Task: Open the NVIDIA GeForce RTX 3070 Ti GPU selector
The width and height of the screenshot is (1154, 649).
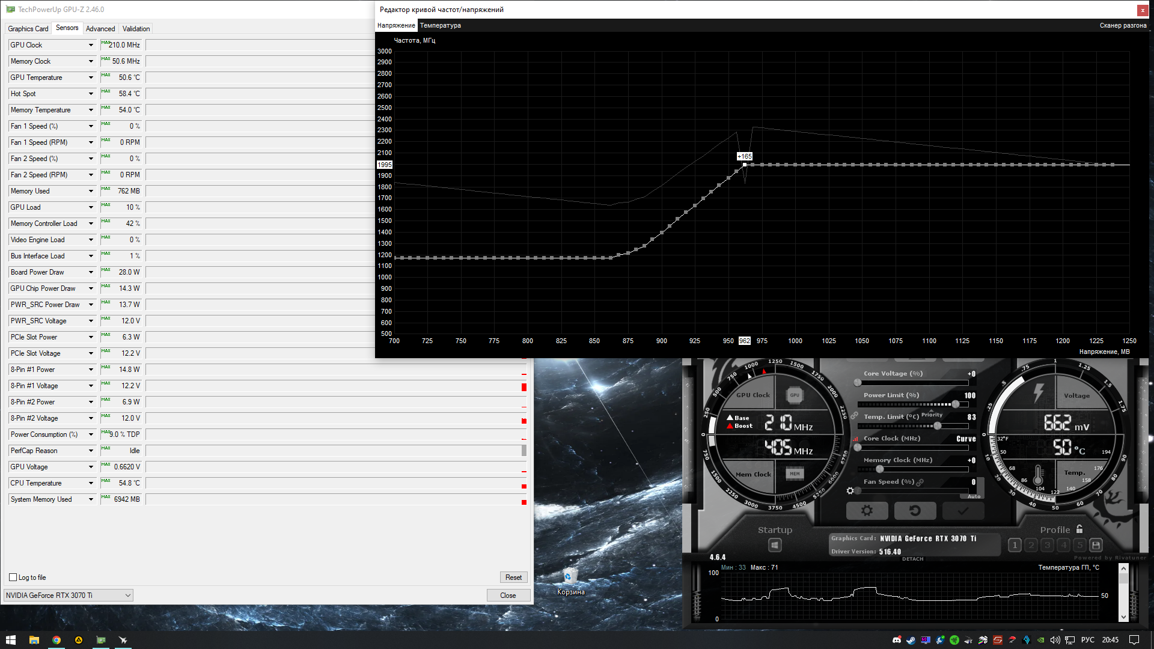Action: pyautogui.click(x=68, y=596)
